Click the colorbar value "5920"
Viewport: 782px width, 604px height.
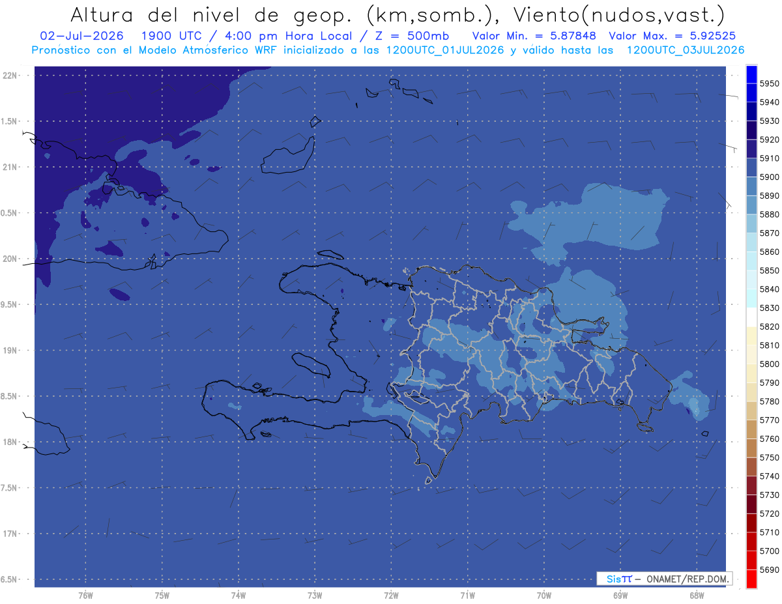pos(769,139)
